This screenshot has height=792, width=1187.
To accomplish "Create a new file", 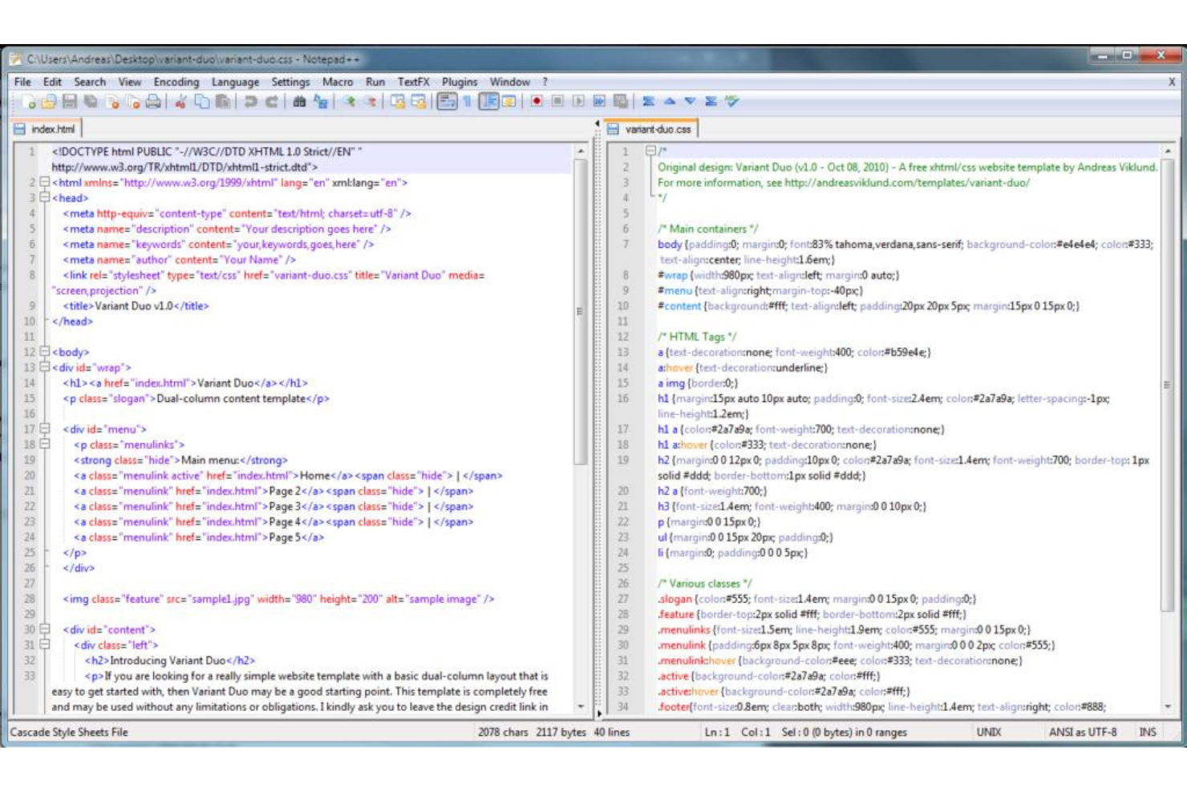I will coord(30,102).
